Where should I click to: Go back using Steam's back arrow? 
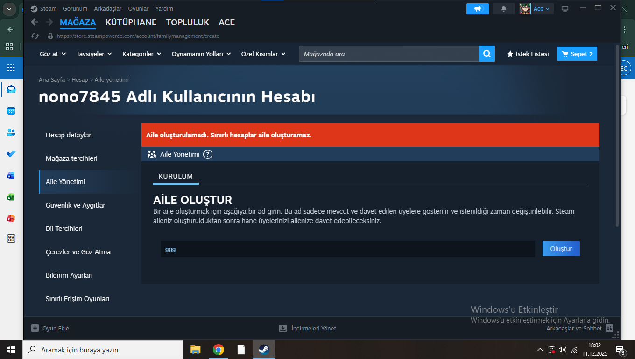click(x=35, y=22)
